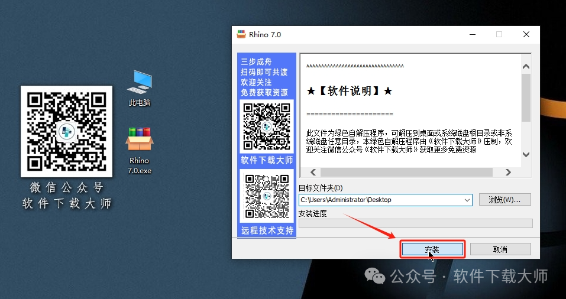Click the 软件下载大师 sidebar caption
Viewport: 566px width, 299px height.
coord(267,160)
